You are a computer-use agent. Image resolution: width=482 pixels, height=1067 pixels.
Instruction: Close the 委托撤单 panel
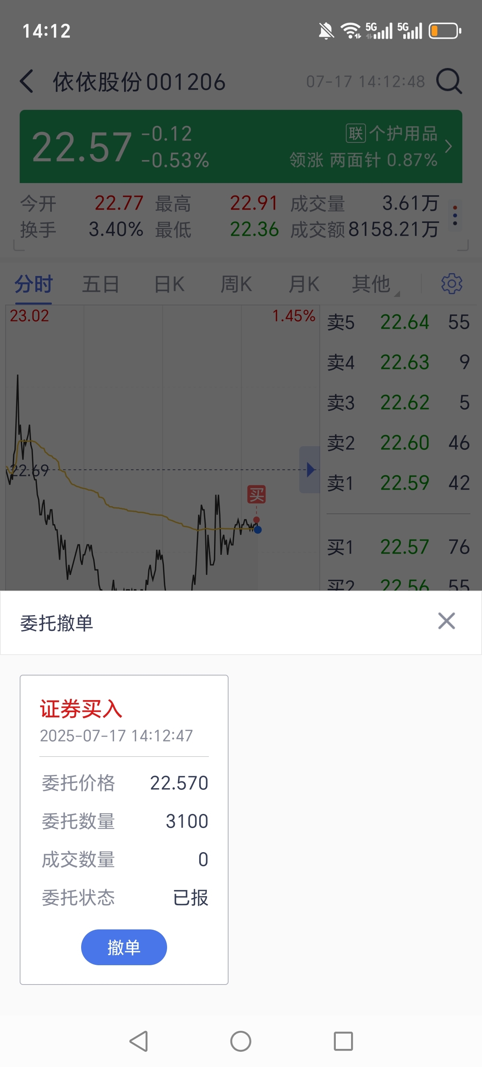click(x=446, y=621)
